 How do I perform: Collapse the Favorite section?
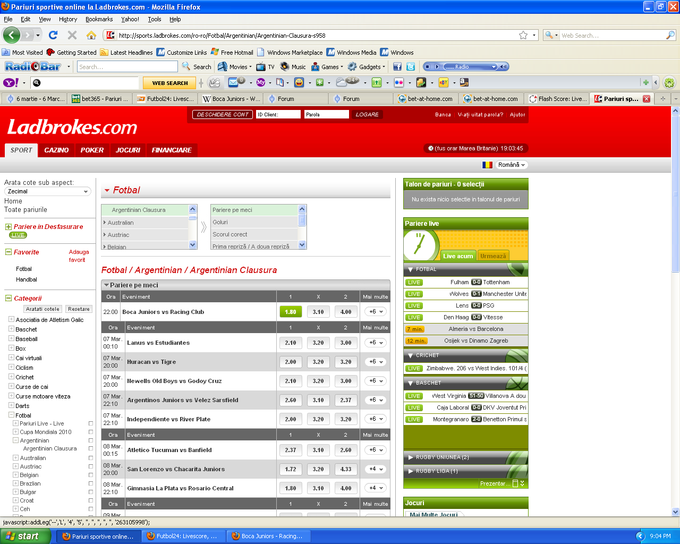8,252
